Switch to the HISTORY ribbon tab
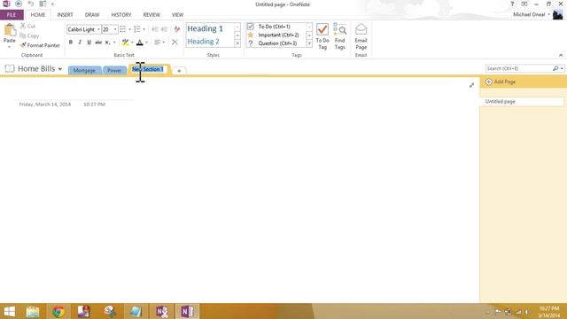Screen dimensions: 567x319 [121, 15]
